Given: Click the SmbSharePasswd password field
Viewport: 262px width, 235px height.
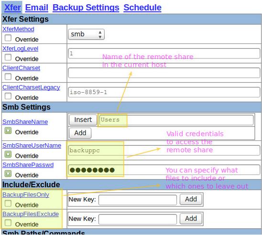Looking at the screenshot, I should tap(164, 170).
